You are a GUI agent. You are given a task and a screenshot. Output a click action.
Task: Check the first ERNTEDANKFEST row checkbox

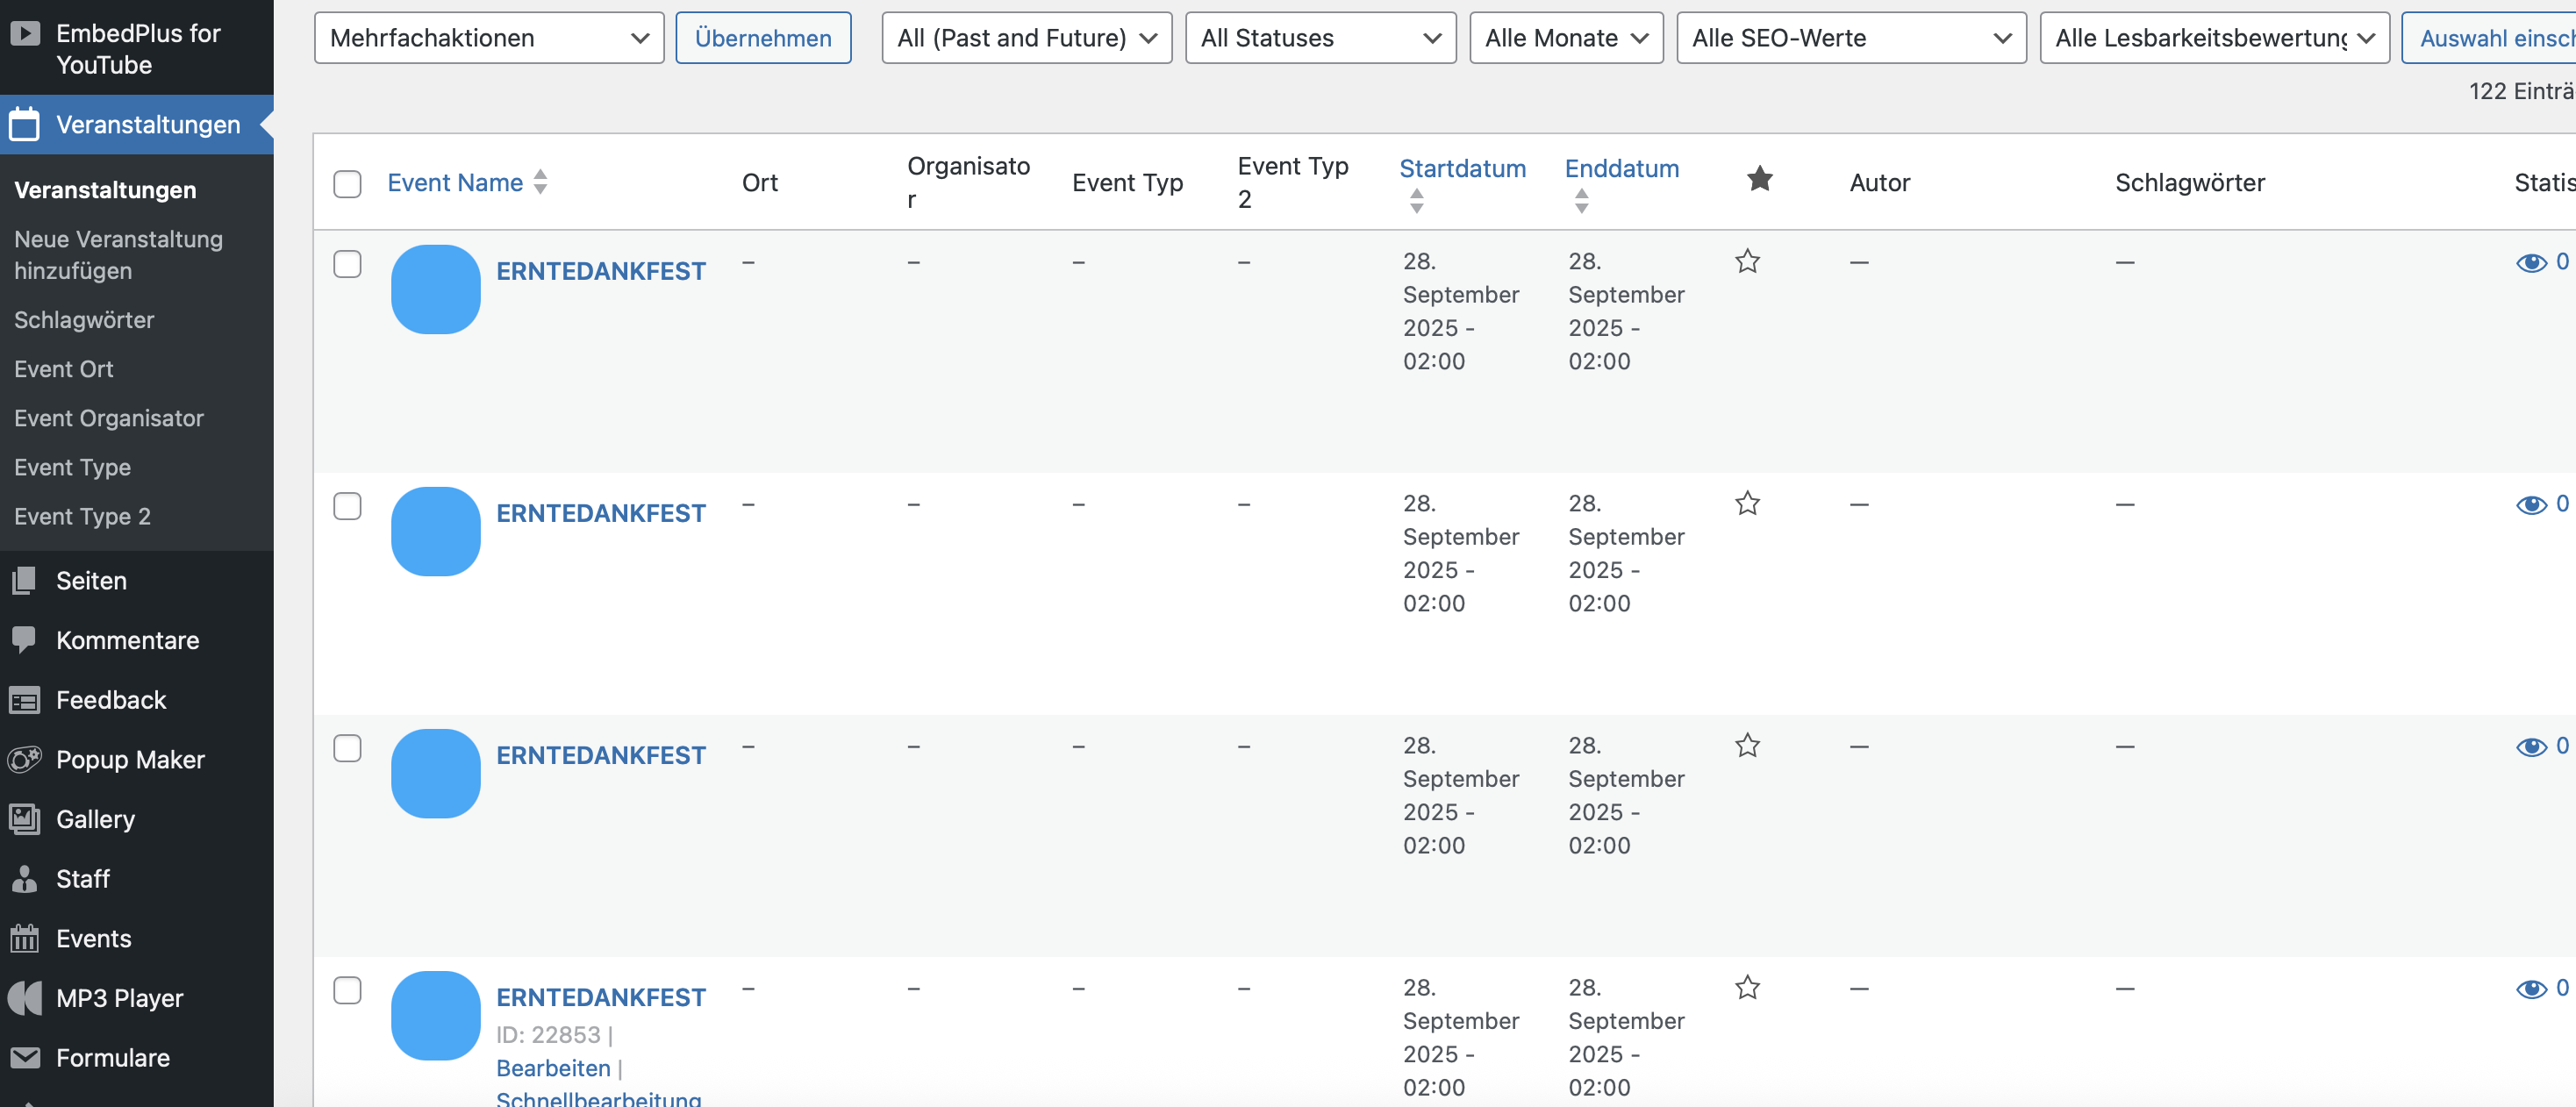pos(347,264)
